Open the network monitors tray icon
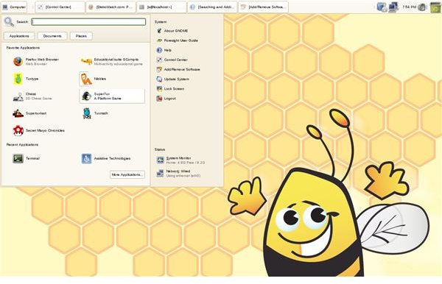 393,7
